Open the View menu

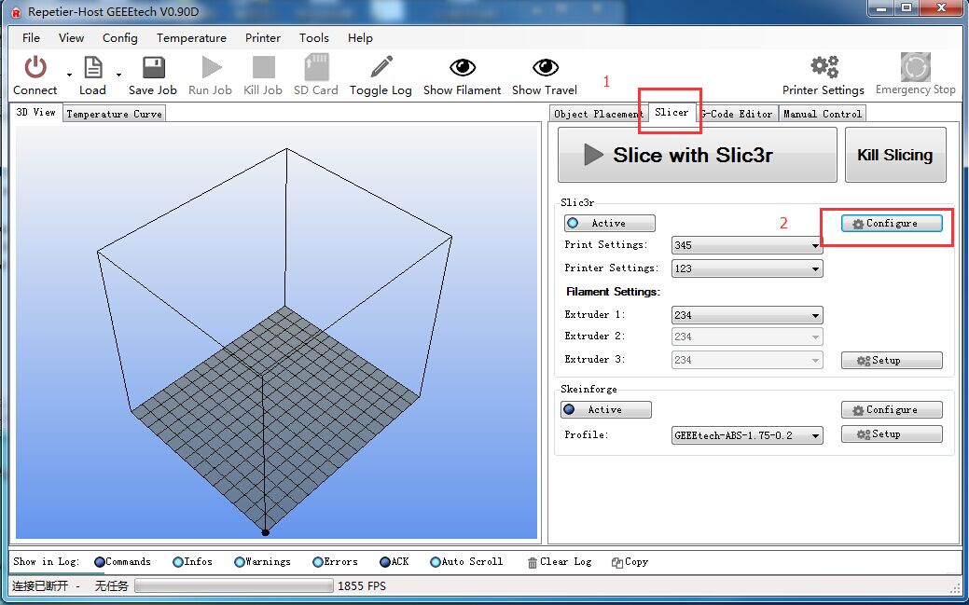(x=71, y=37)
